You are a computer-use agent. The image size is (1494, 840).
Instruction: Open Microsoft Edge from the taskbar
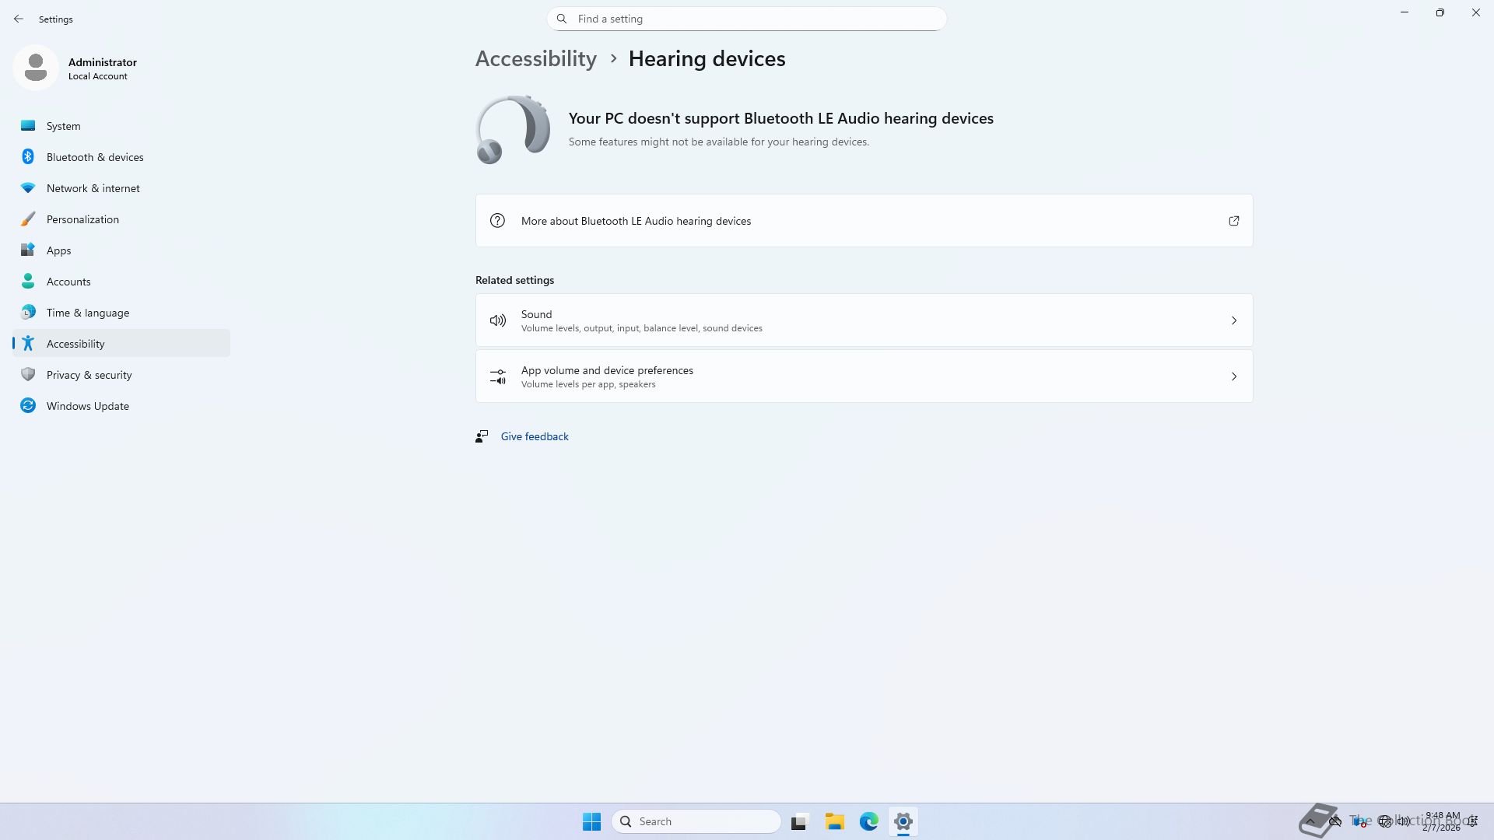(868, 821)
